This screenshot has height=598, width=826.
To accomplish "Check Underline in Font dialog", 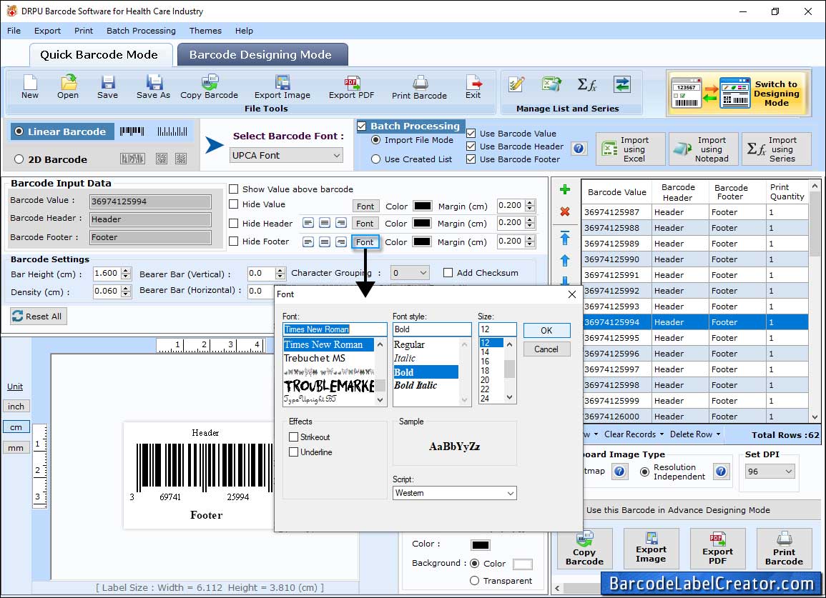I will (x=293, y=452).
